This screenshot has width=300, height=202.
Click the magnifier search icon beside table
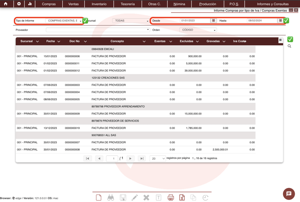(x=290, y=46)
